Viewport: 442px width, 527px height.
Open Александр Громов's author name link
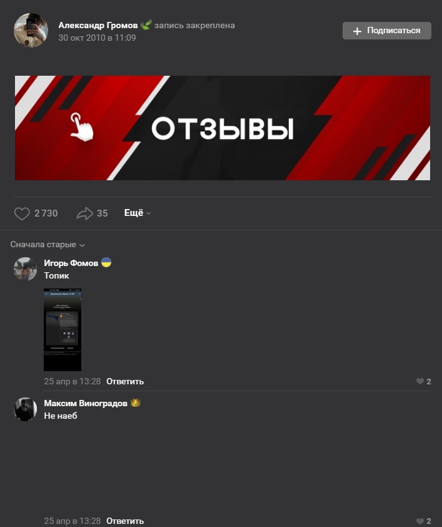(98, 25)
